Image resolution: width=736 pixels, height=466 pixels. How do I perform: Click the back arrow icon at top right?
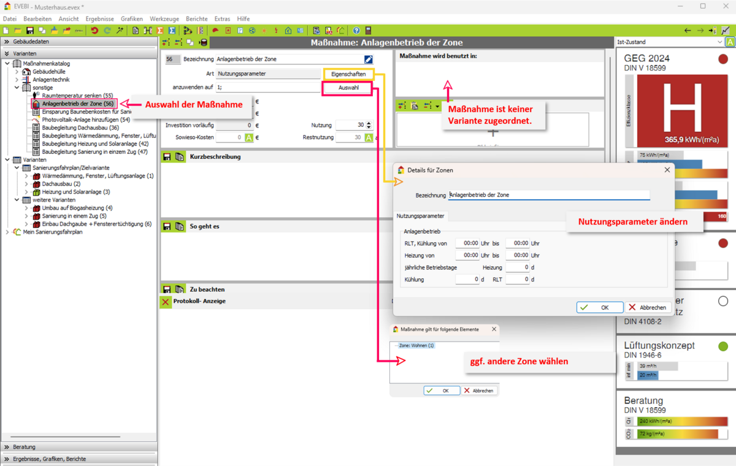click(x=688, y=31)
